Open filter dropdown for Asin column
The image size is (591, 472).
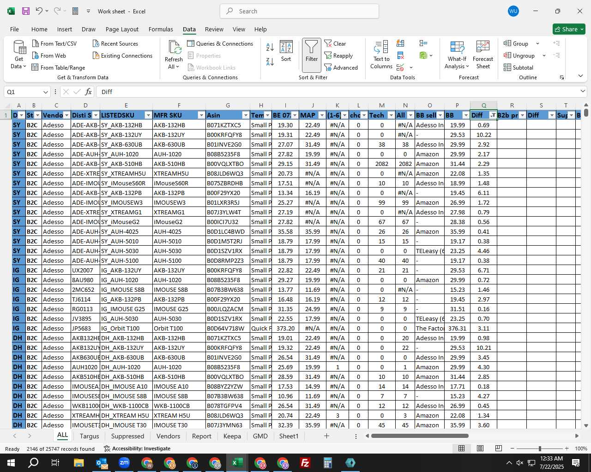pyautogui.click(x=246, y=115)
